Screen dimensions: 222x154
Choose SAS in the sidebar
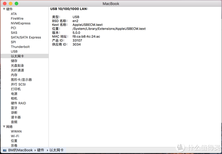[14, 33]
